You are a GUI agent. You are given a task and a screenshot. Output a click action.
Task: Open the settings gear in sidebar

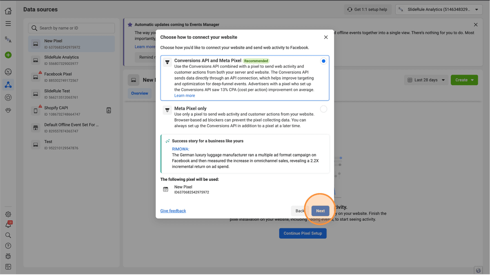[x=8, y=214]
